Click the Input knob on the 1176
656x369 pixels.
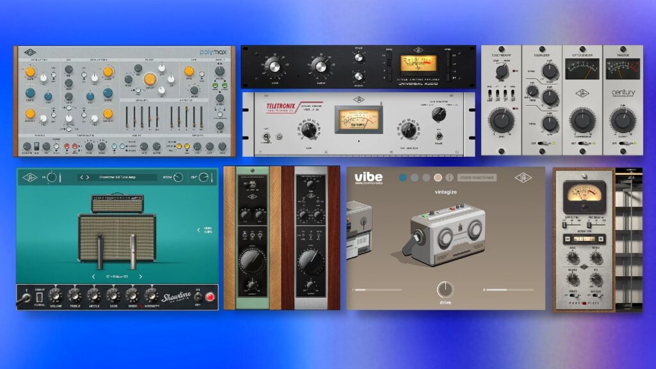tap(273, 66)
